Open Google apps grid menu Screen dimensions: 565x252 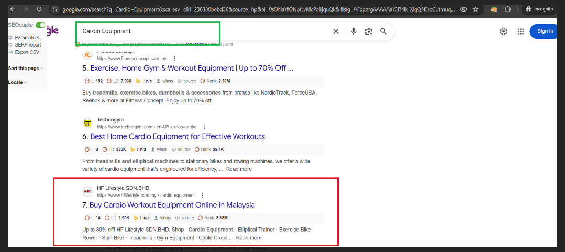coord(520,31)
